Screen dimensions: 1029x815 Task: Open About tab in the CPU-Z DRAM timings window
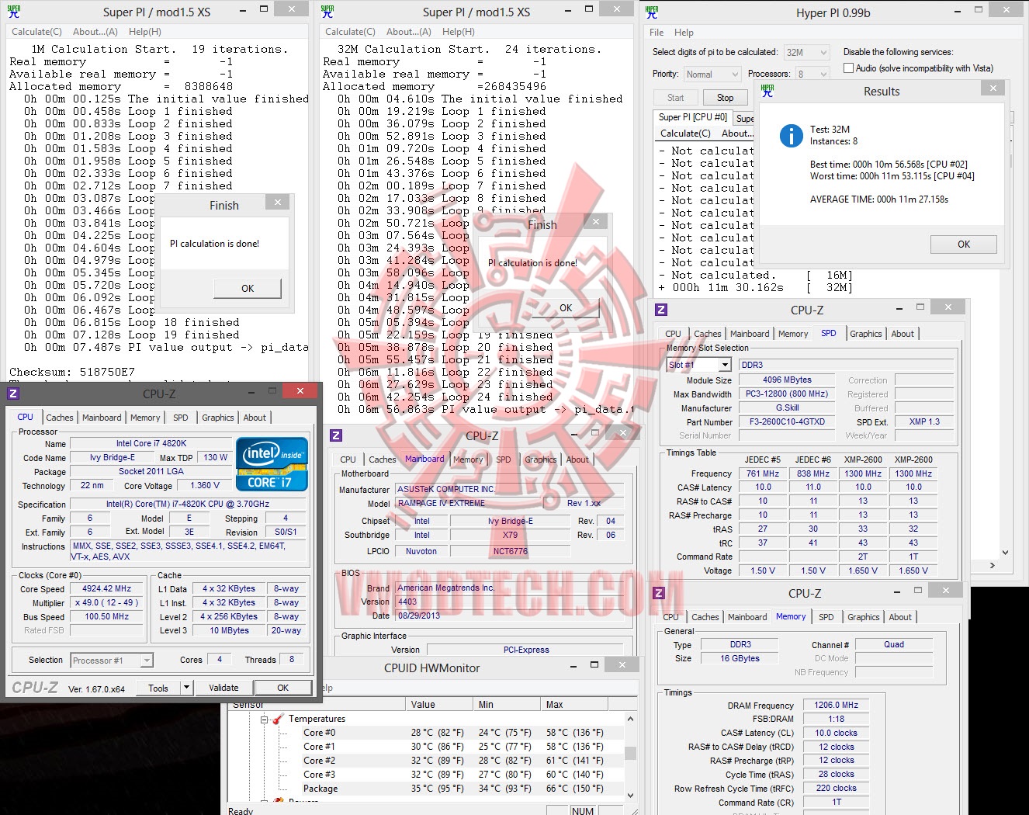(x=900, y=617)
